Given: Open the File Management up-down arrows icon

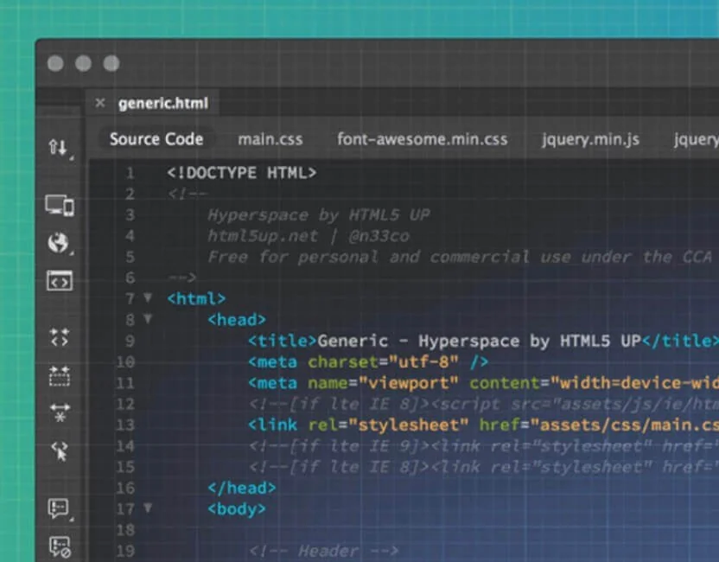Looking at the screenshot, I should [x=58, y=147].
